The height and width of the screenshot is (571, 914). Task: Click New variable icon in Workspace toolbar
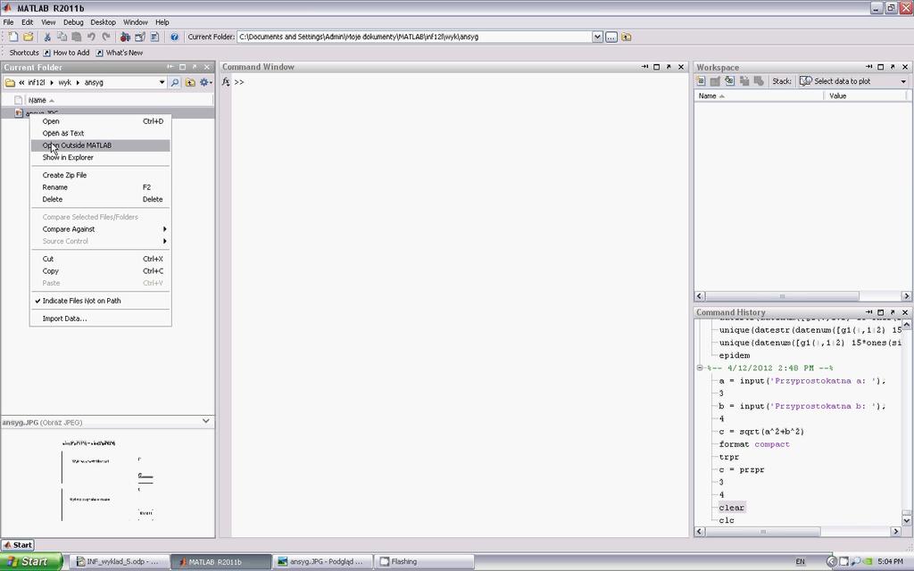[701, 81]
